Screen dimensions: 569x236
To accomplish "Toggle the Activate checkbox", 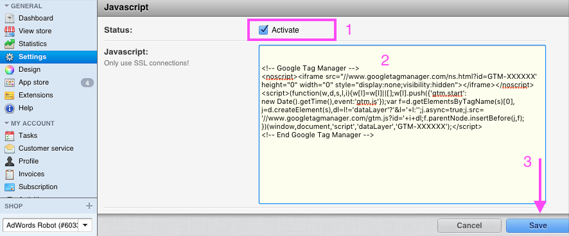I will tap(263, 30).
